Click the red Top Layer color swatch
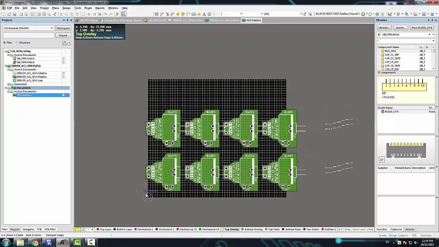This screenshot has width=439, height=247. coord(98,230)
